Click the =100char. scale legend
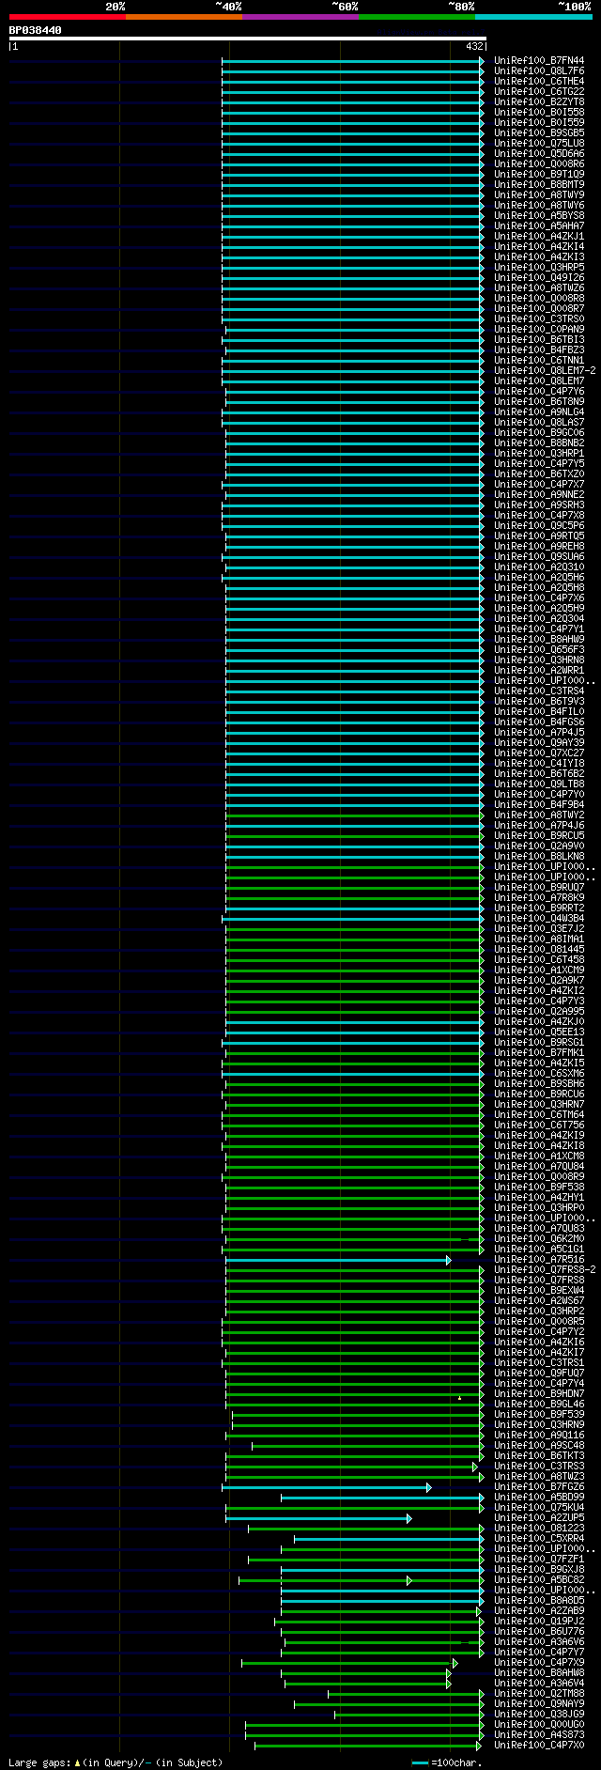 (x=447, y=1762)
